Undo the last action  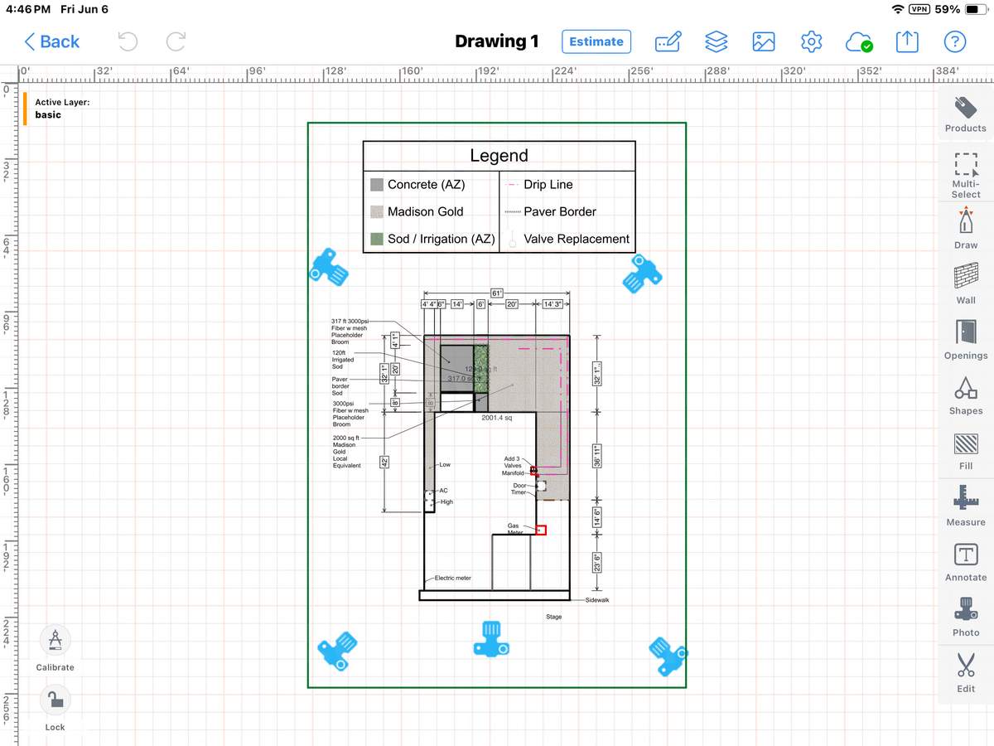pyautogui.click(x=127, y=41)
